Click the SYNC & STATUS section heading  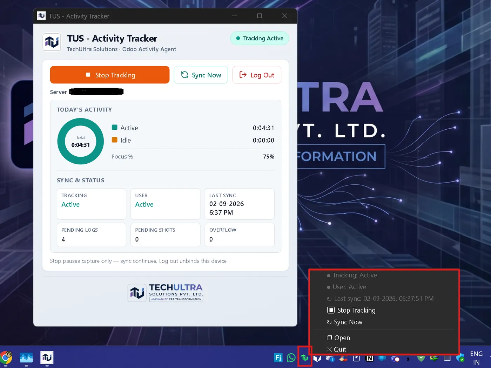81,180
